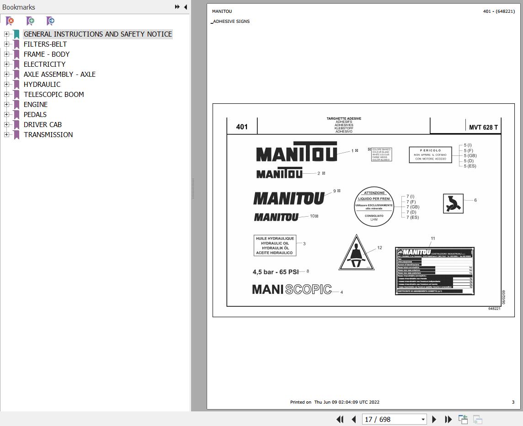
Task: Expand the HYDRAULIC bookmark node
Action: (x=6, y=85)
